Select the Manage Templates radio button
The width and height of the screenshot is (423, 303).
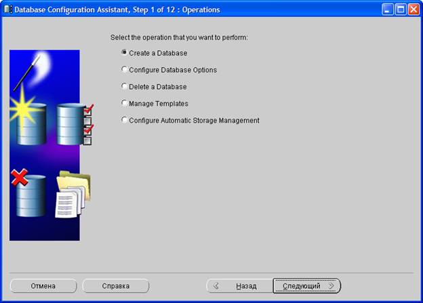pos(123,104)
